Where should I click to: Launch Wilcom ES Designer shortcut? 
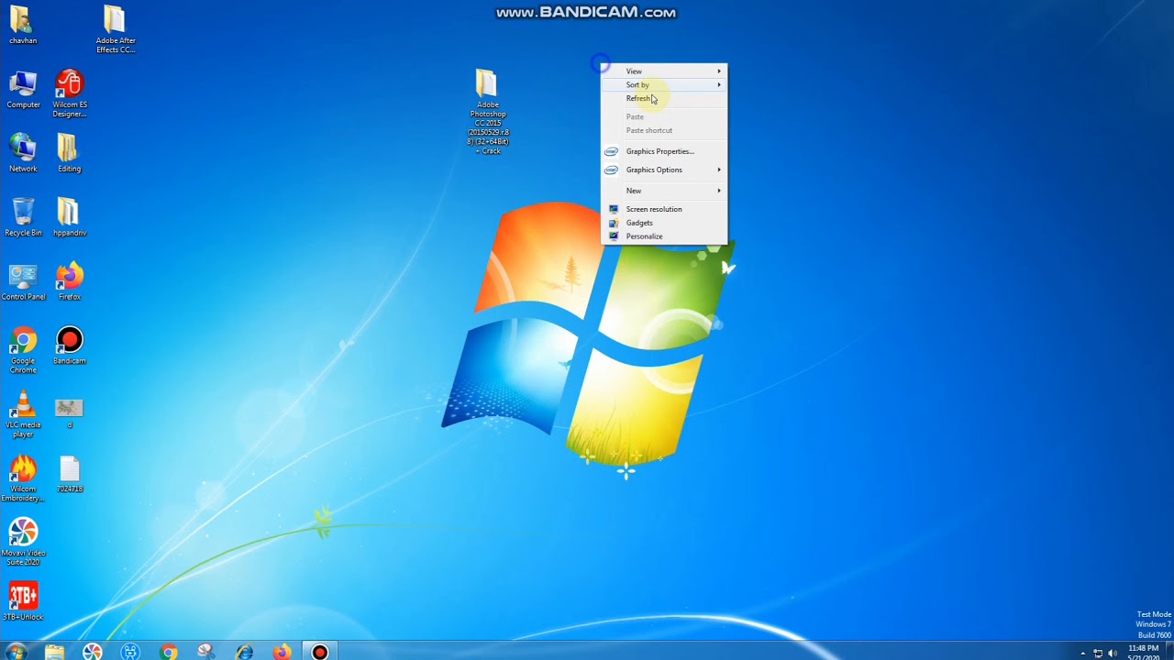pyautogui.click(x=70, y=93)
